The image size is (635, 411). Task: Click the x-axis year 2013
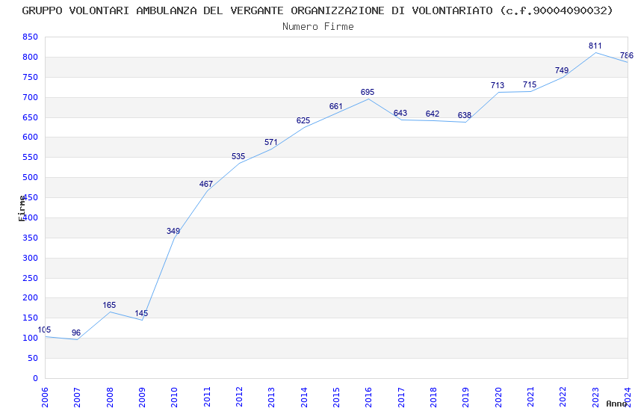[x=271, y=397]
